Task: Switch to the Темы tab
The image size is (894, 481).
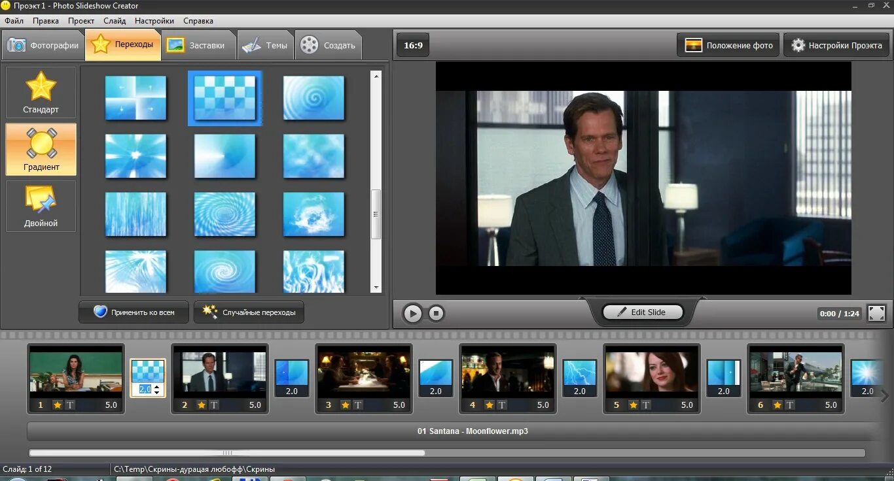Action: point(265,45)
